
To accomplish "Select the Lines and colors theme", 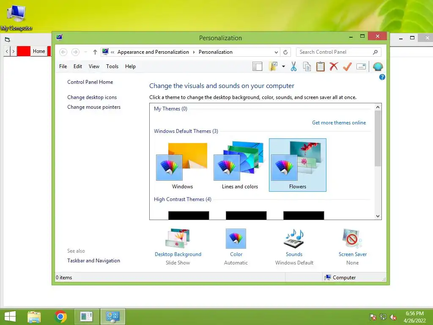I will [x=240, y=165].
